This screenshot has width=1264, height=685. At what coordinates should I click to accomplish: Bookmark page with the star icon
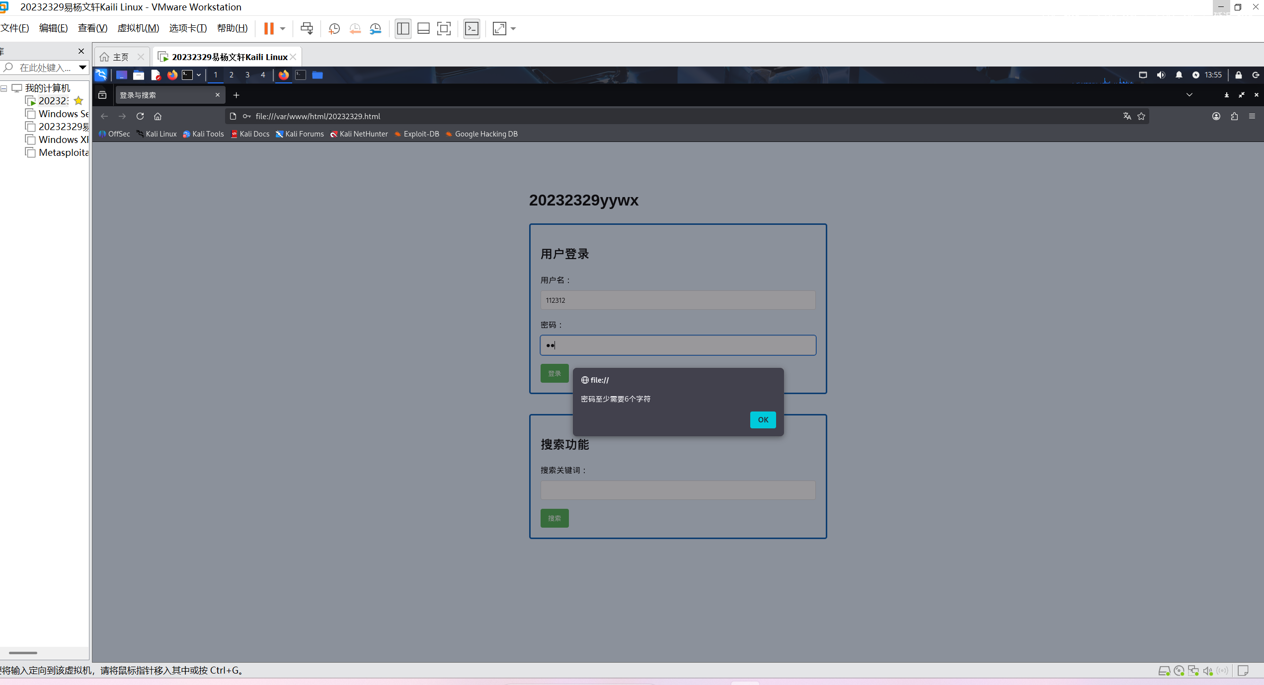[1141, 116]
